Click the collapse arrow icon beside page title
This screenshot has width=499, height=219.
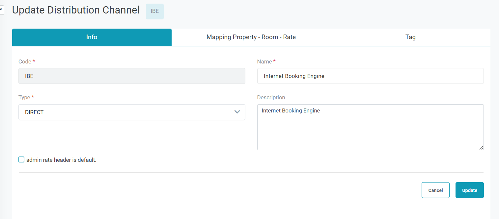pos(1,10)
